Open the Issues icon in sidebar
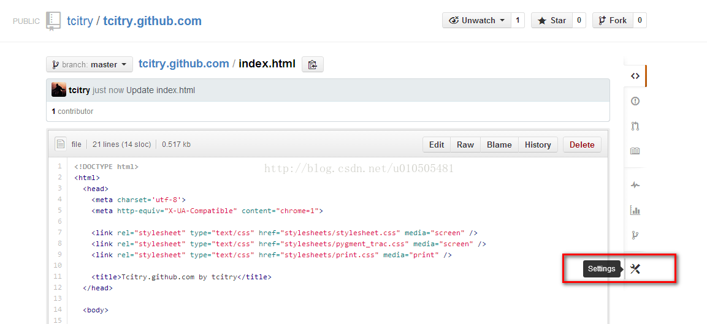 click(x=635, y=101)
